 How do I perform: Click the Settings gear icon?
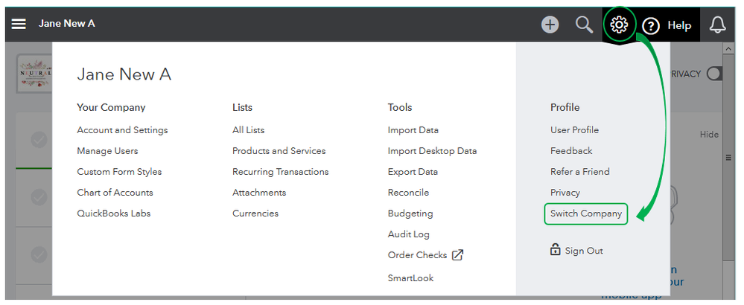pos(619,25)
